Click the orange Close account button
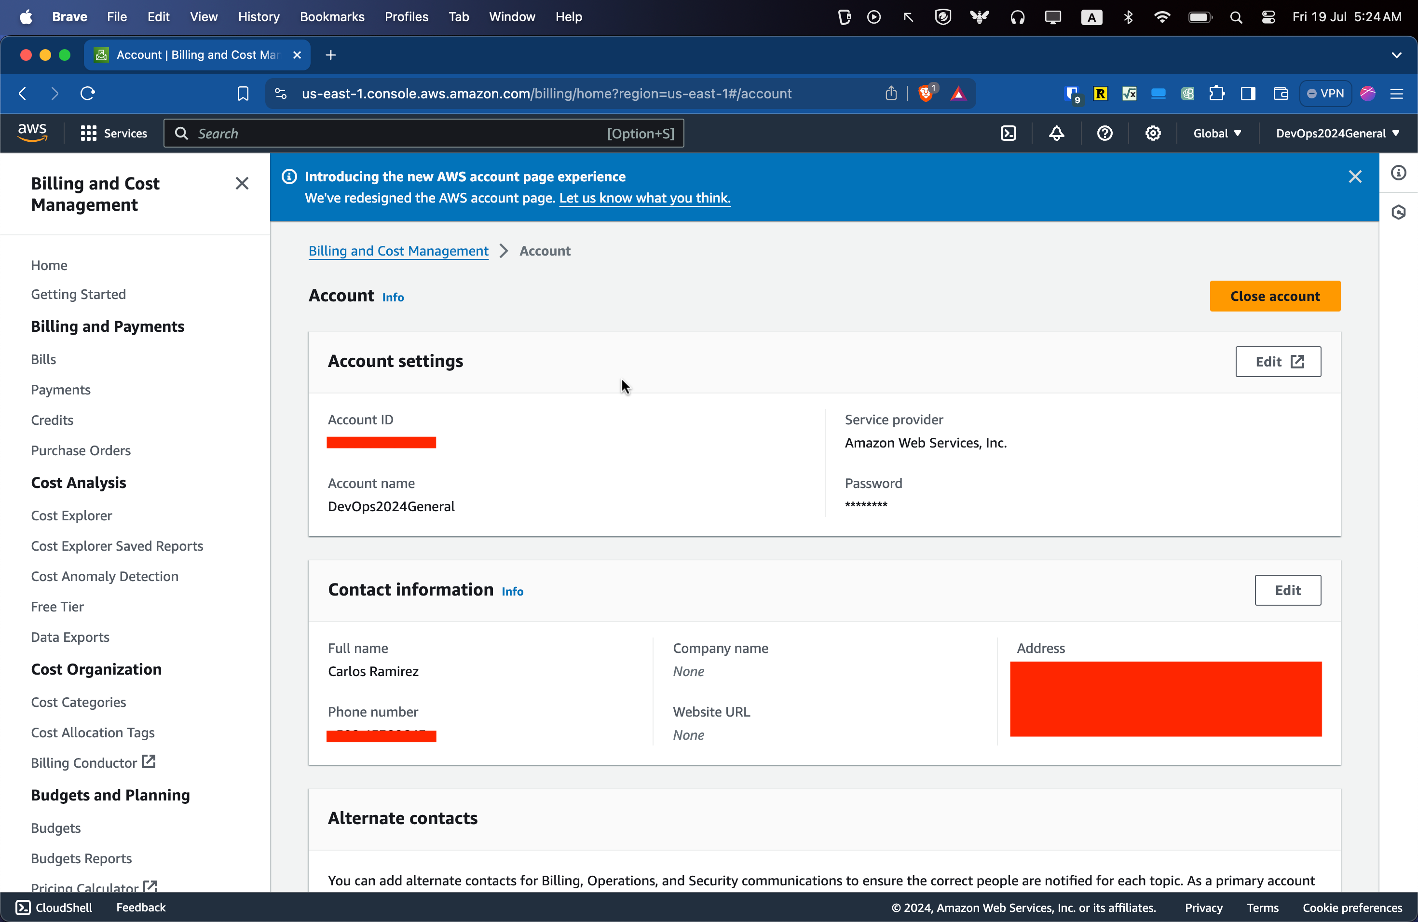1418x922 pixels. [1274, 296]
